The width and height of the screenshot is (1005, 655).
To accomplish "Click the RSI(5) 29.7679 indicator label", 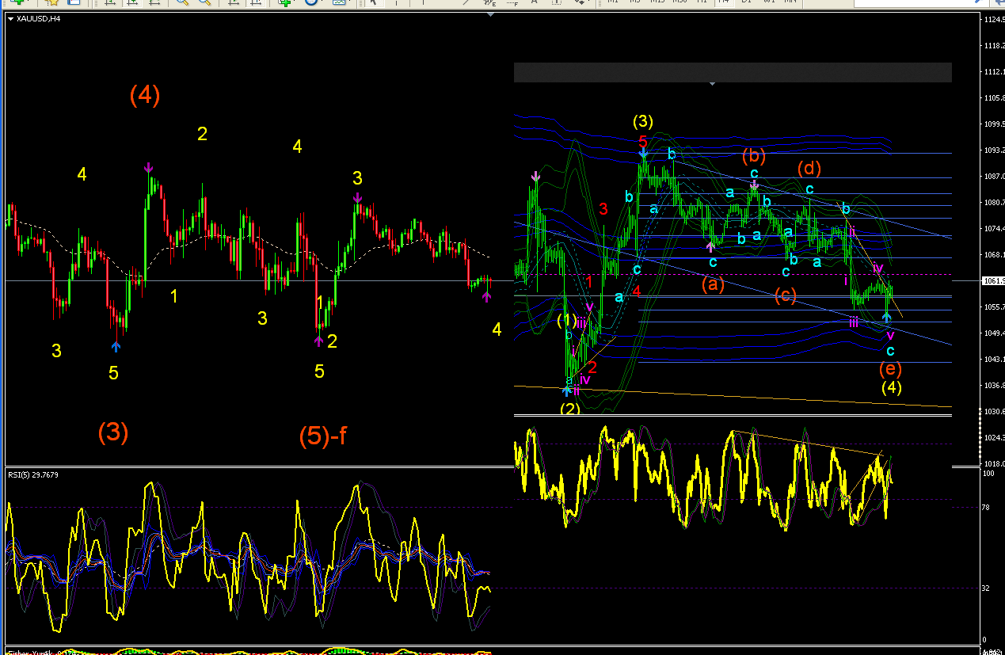I will tap(33, 474).
